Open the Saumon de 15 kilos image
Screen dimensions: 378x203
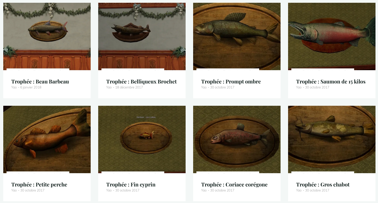pos(332,36)
